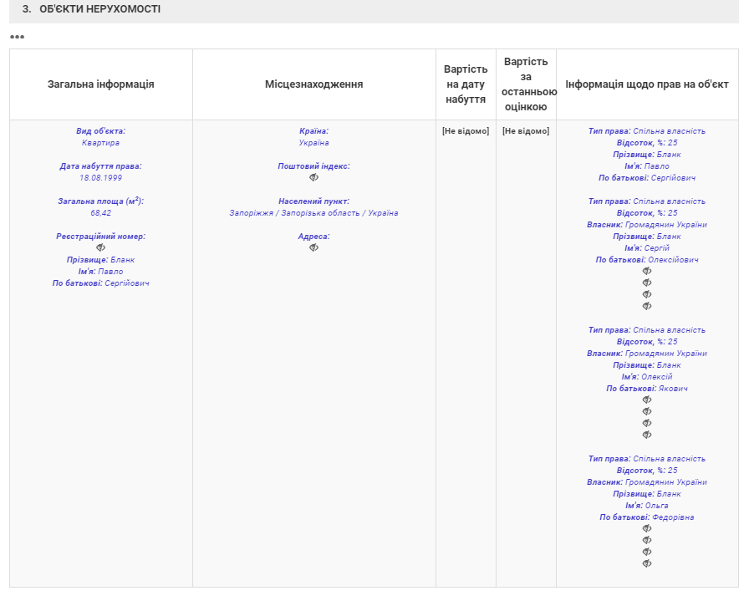This screenshot has width=754, height=601.
Task: Click the hidden-data icon under Адреса
Action: (x=313, y=248)
